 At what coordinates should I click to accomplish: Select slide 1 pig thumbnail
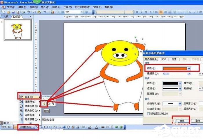click(18, 30)
